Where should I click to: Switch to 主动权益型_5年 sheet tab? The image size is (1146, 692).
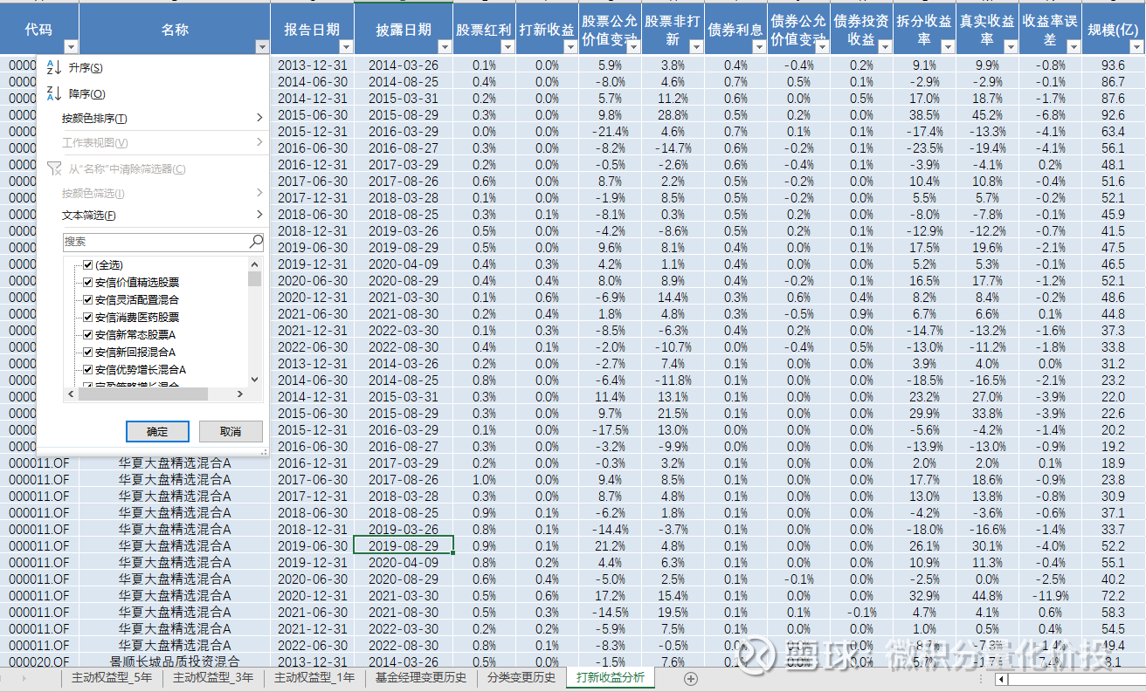(111, 678)
